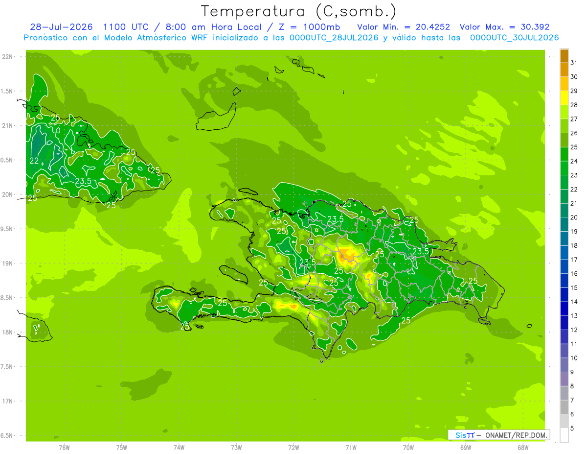
Task: Click legend value 5
Action: coord(572,429)
